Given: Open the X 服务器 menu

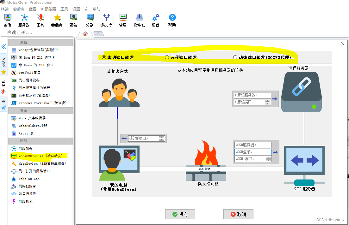Looking at the screenshot, I should 48,9.
